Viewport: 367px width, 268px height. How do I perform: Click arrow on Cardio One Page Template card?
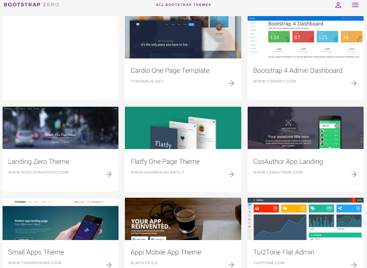click(x=231, y=83)
